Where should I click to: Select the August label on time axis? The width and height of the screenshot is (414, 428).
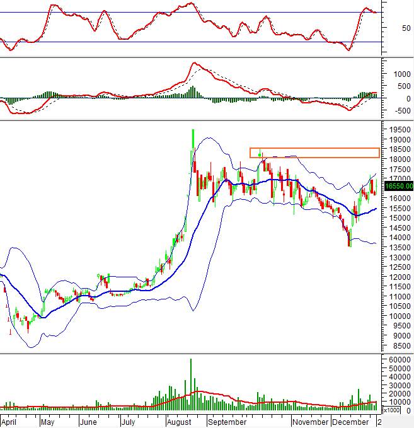coord(181,422)
